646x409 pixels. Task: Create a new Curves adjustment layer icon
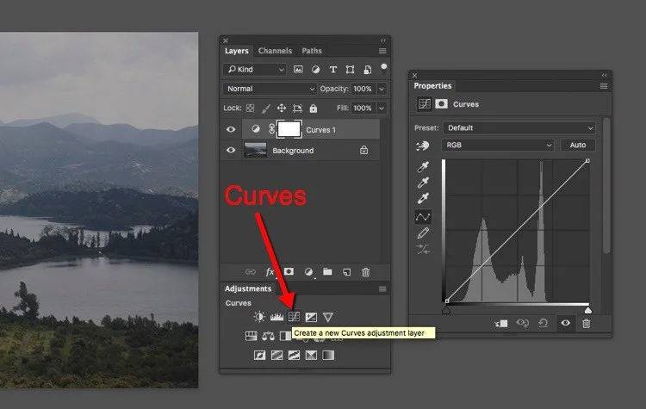[x=294, y=317]
